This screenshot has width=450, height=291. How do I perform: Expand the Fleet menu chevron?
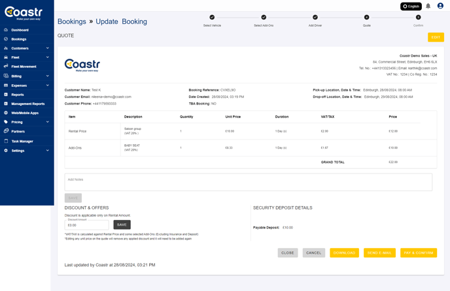47,57
